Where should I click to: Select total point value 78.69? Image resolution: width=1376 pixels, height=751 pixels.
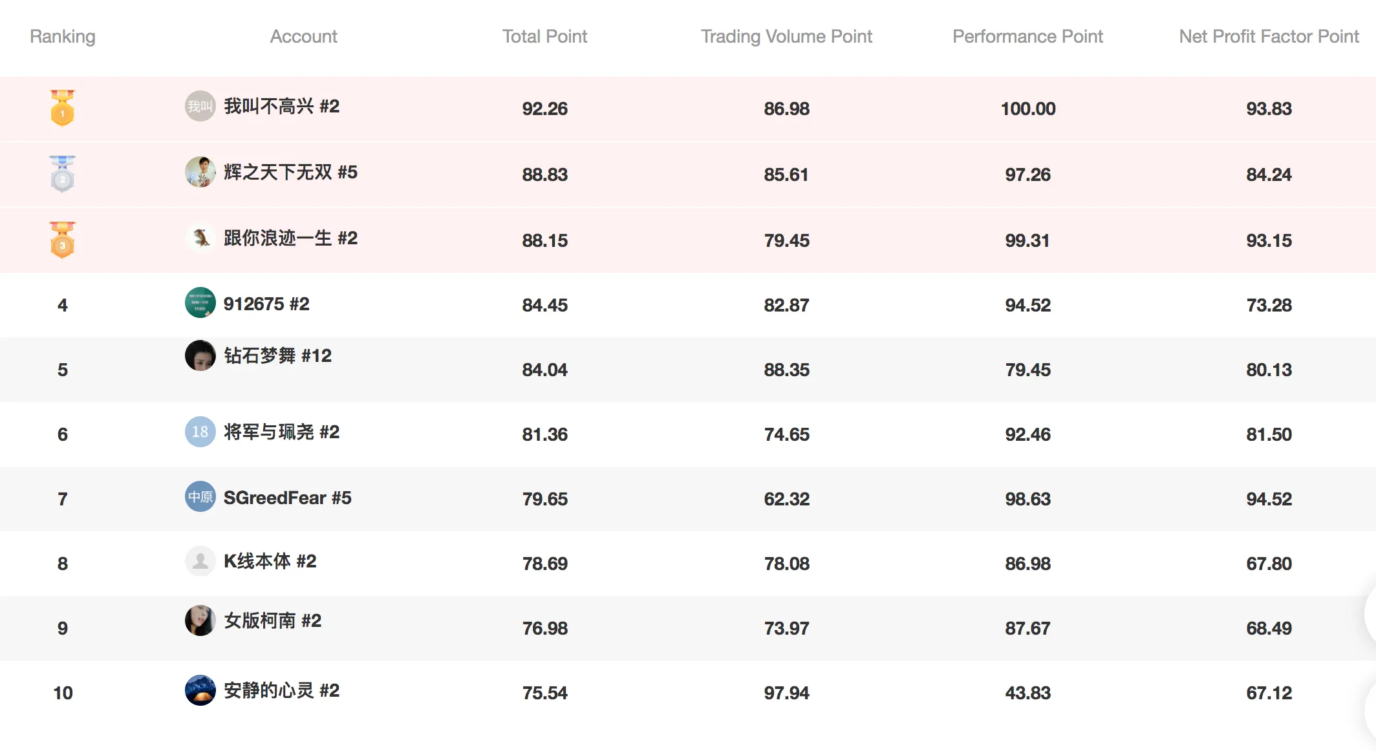point(544,564)
